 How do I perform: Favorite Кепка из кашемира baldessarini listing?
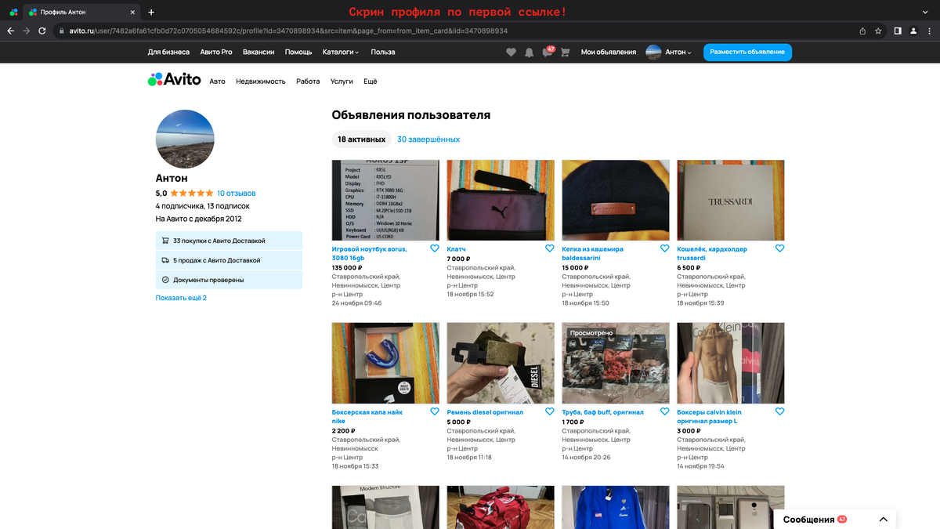(x=665, y=248)
